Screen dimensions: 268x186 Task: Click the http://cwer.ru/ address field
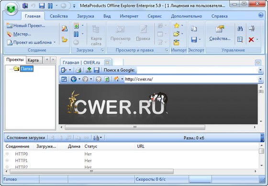191,79
